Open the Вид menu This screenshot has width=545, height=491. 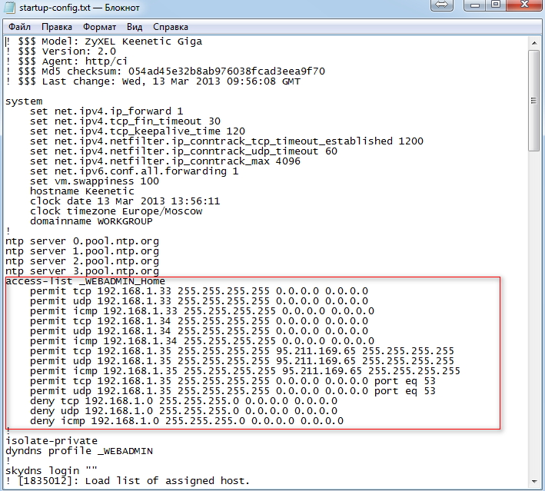pyautogui.click(x=135, y=27)
